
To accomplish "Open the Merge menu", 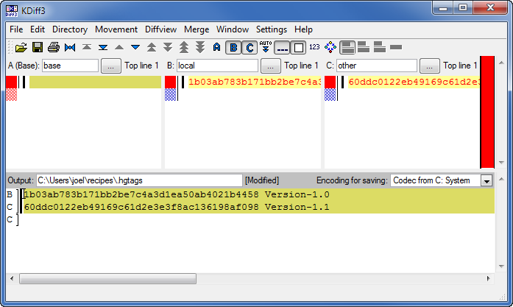I will tap(196, 29).
